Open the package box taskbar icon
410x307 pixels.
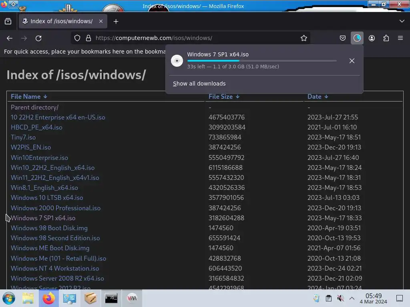(x=90, y=298)
